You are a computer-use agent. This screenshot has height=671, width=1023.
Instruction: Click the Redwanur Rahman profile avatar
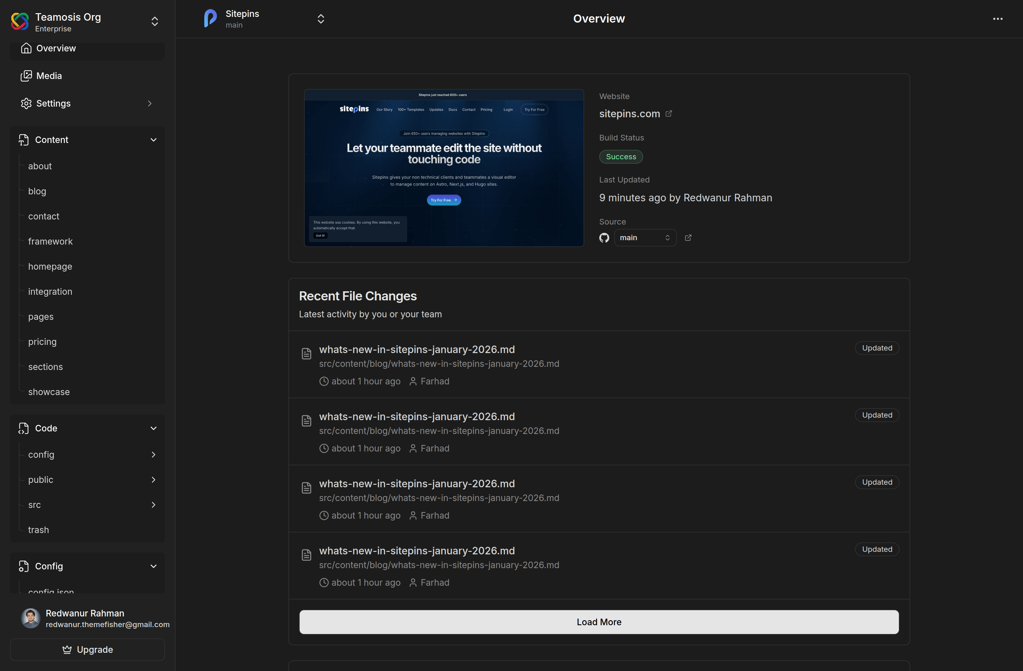click(x=30, y=618)
